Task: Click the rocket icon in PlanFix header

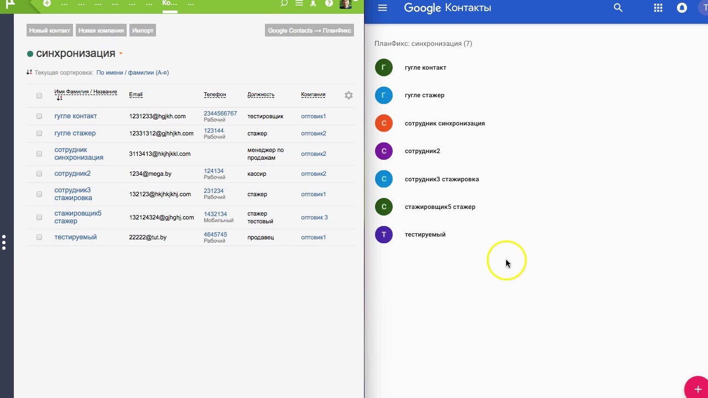Action: [x=314, y=3]
